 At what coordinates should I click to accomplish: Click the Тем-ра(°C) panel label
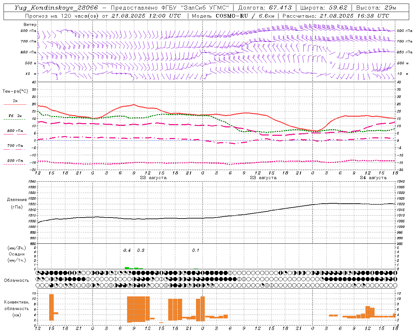pos(15,91)
